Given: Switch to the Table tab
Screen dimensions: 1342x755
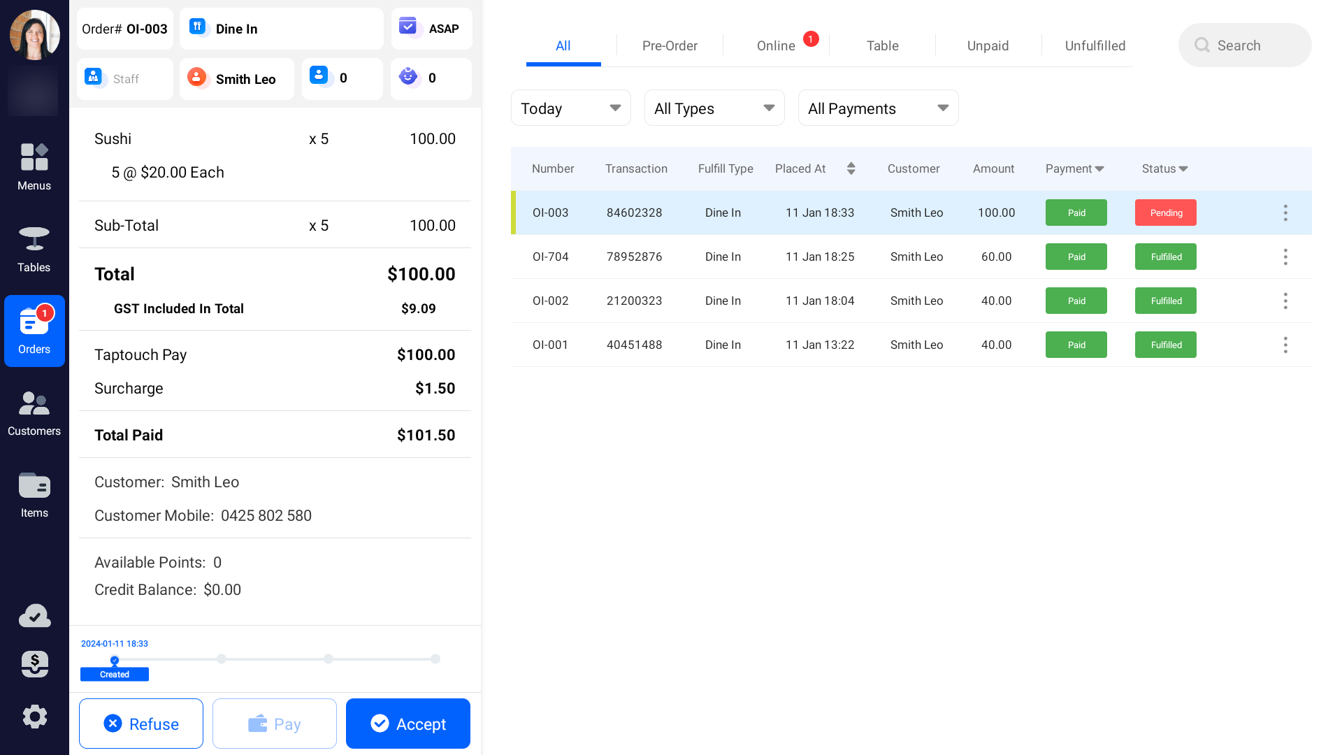Looking at the screenshot, I should 882,45.
